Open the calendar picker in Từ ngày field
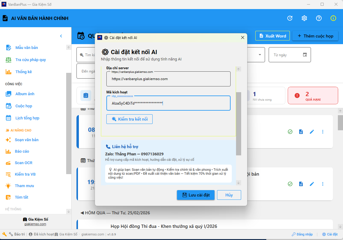Screen dimensions: 343x240 305,55
